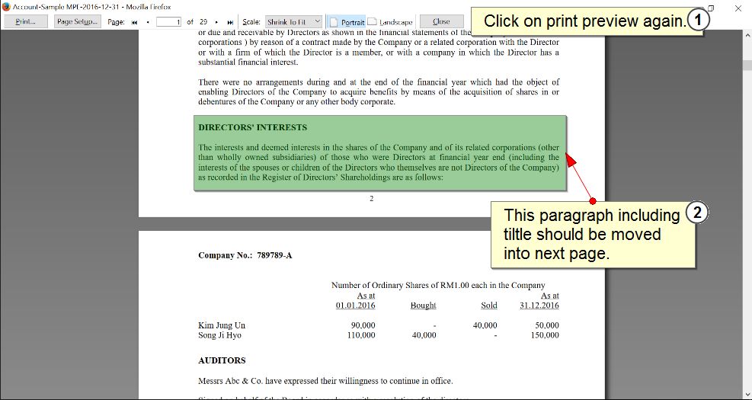Close the print preview
The image size is (752, 400).
point(441,22)
